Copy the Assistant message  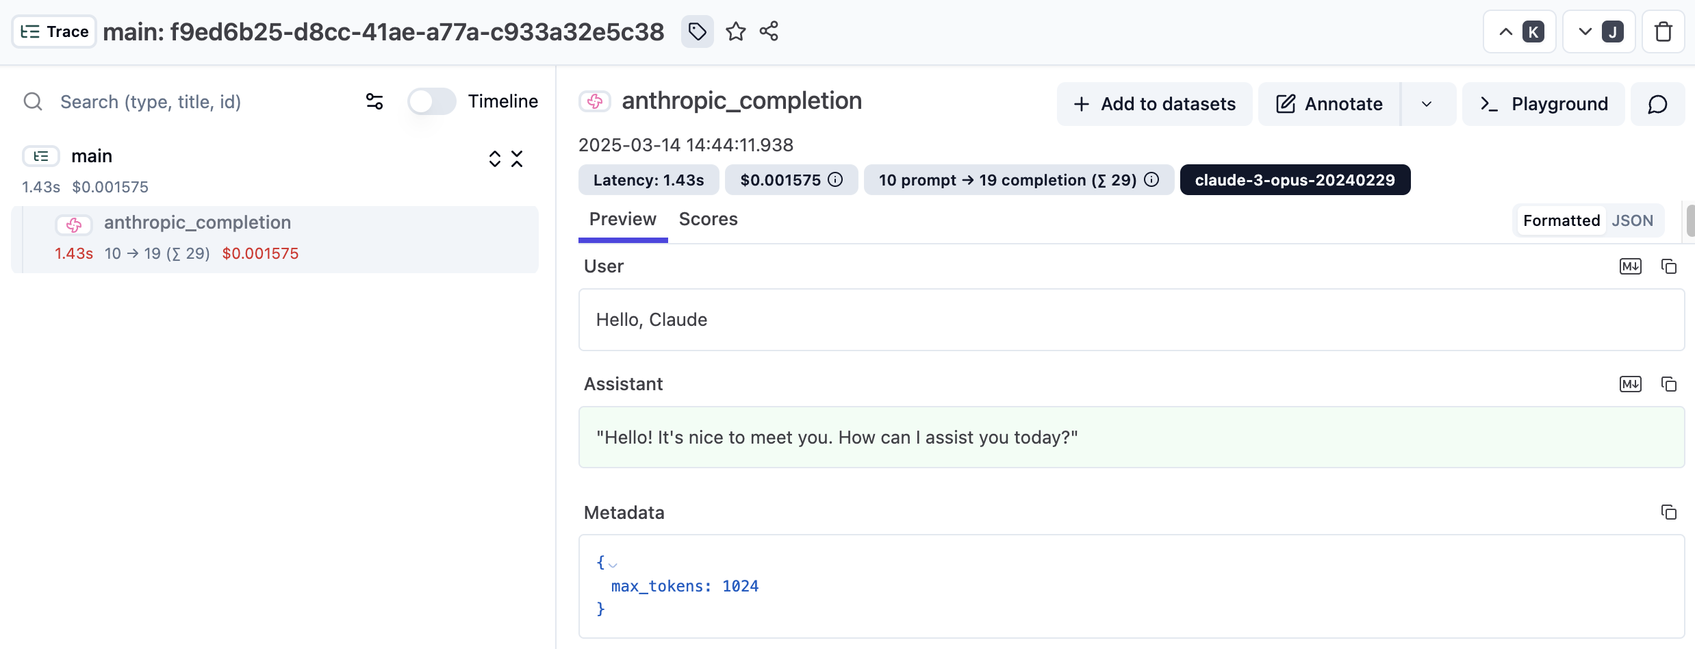pyautogui.click(x=1669, y=384)
